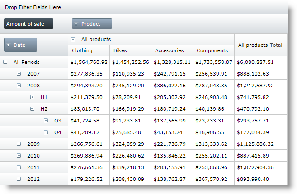Image resolution: width=297 pixels, height=194 pixels.
Task: Click the Amount of sale field button
Action: (28, 24)
